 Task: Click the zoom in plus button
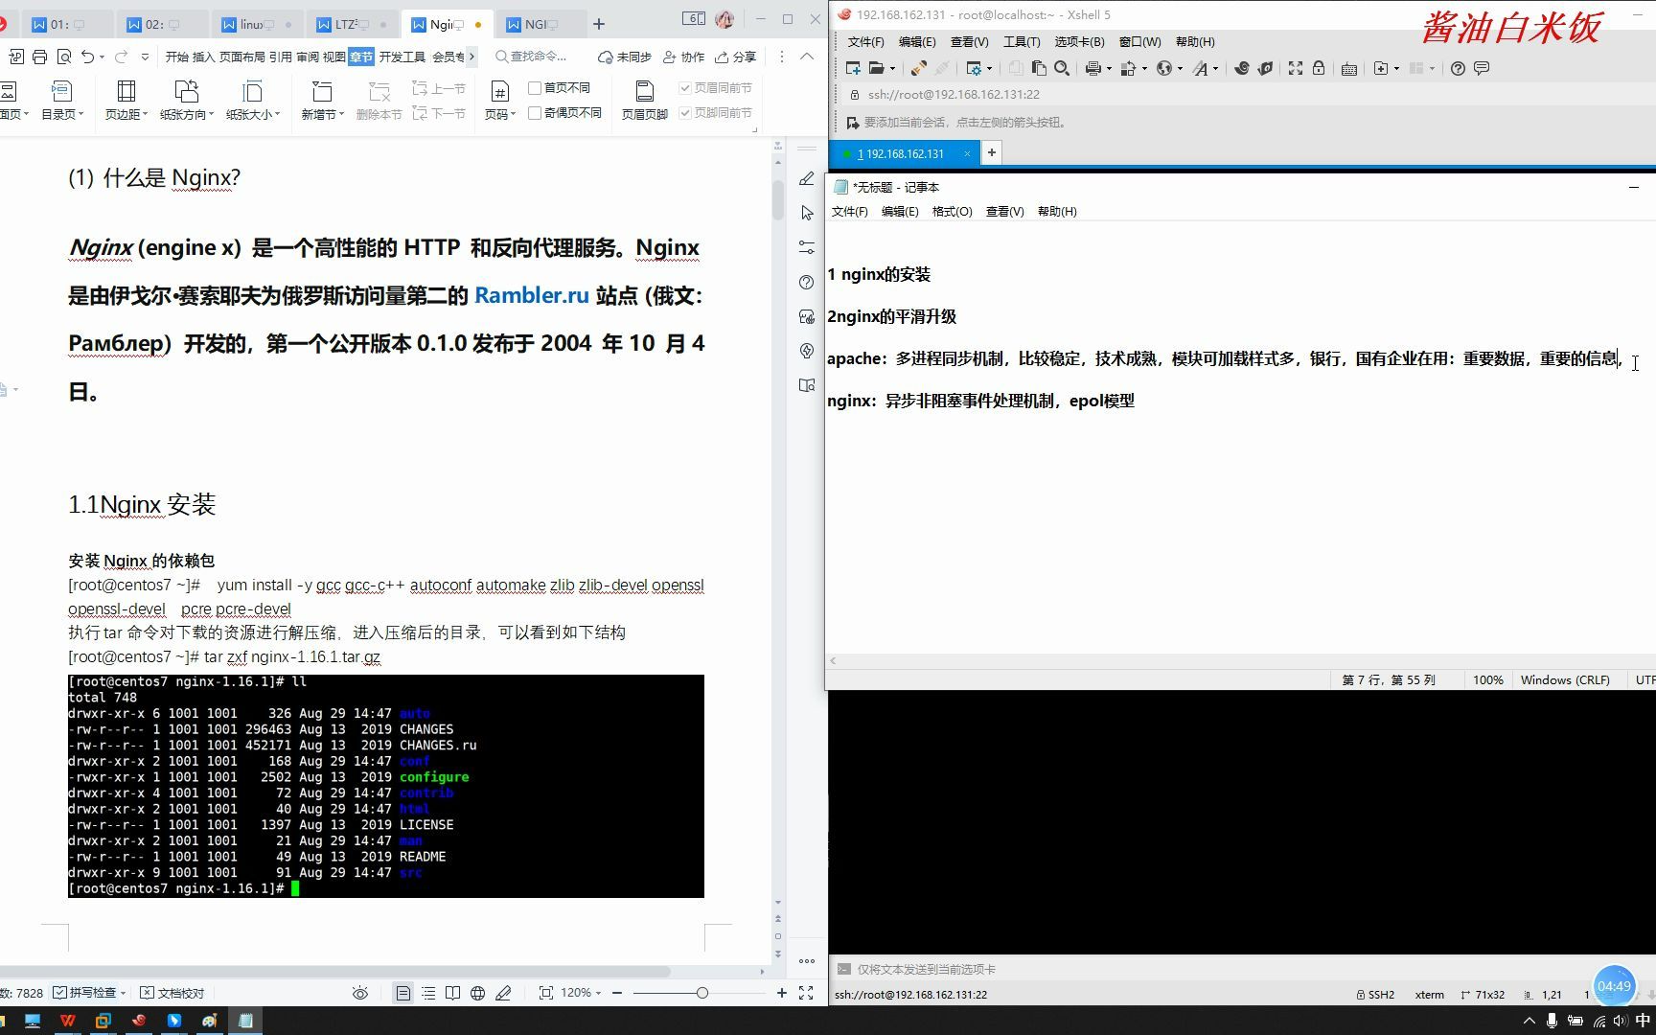[782, 993]
